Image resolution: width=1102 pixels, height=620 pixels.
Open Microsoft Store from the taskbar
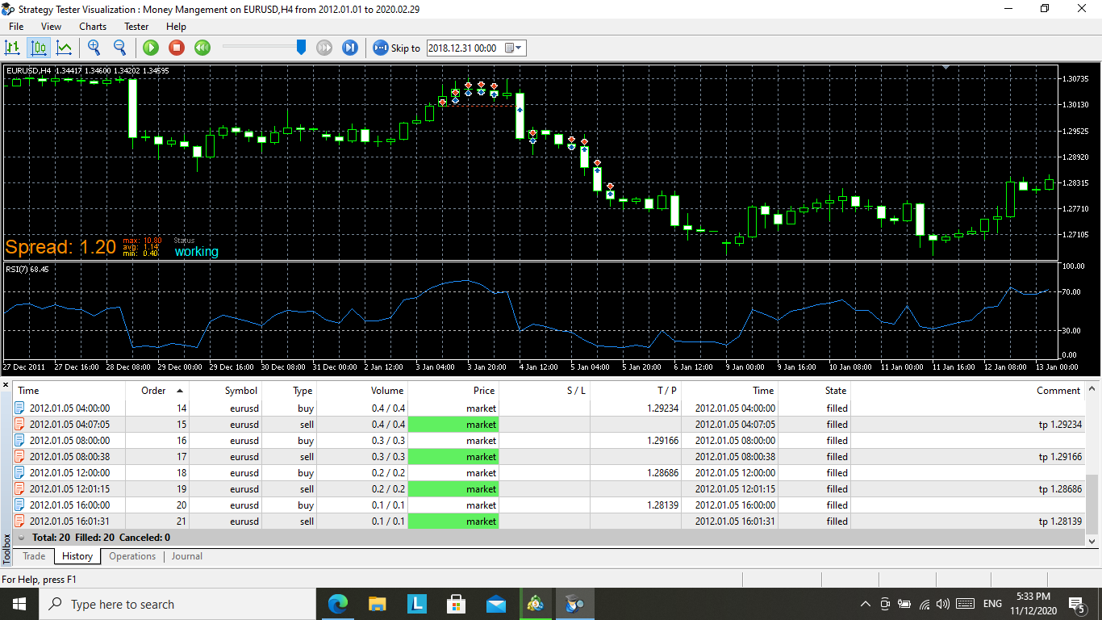[456, 604]
